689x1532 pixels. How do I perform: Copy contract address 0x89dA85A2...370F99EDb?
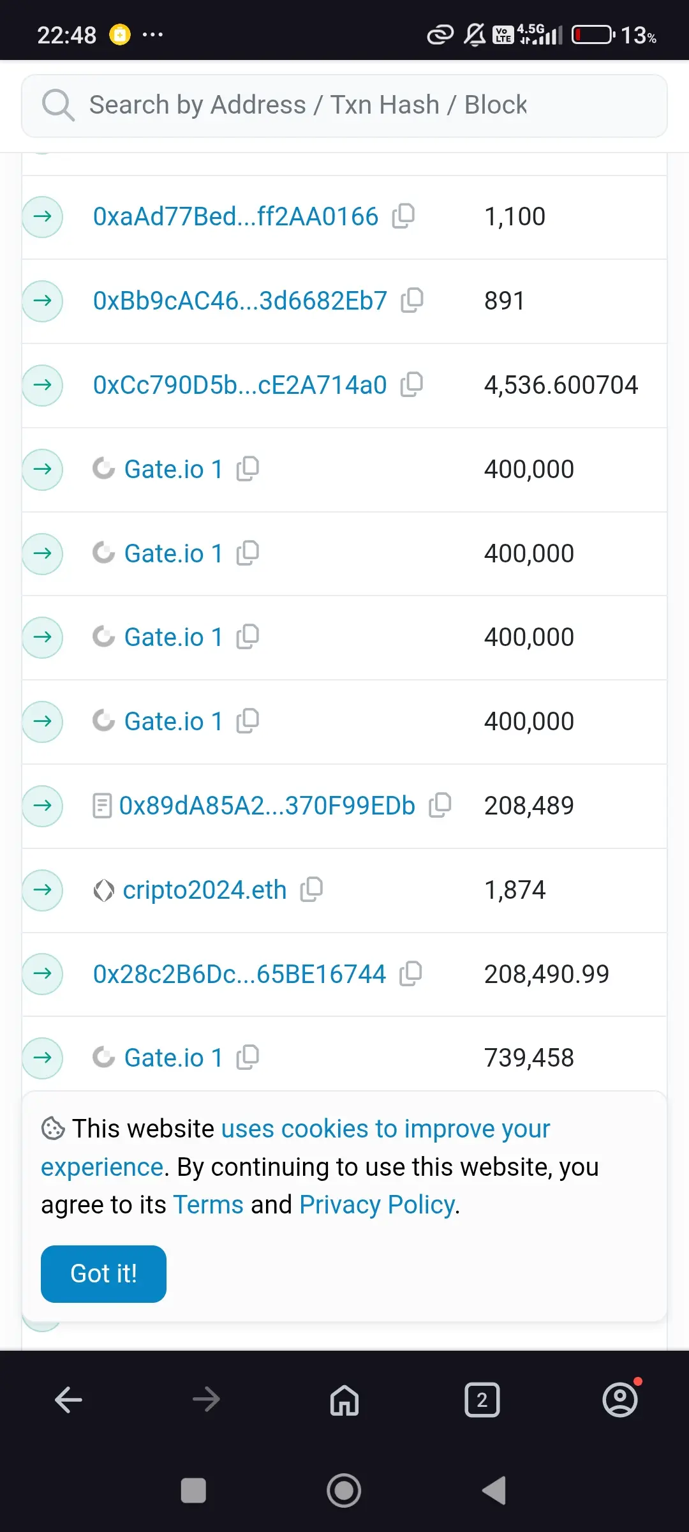click(x=440, y=805)
